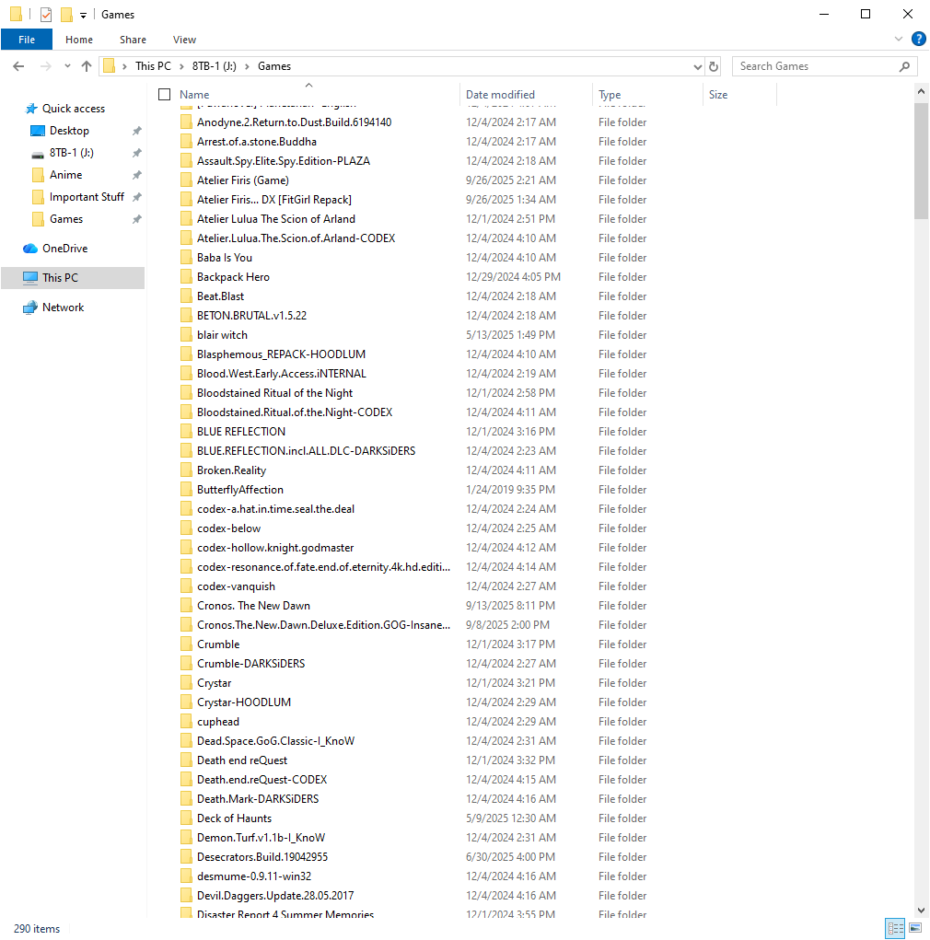
Task: Open Anime folder in sidebar
Action: click(65, 175)
